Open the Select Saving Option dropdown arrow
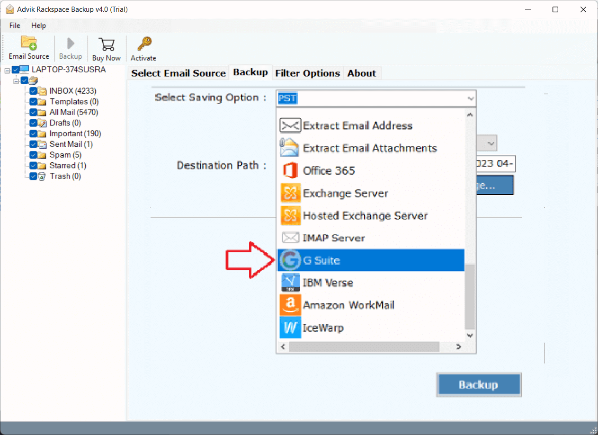The image size is (598, 435). (470, 98)
